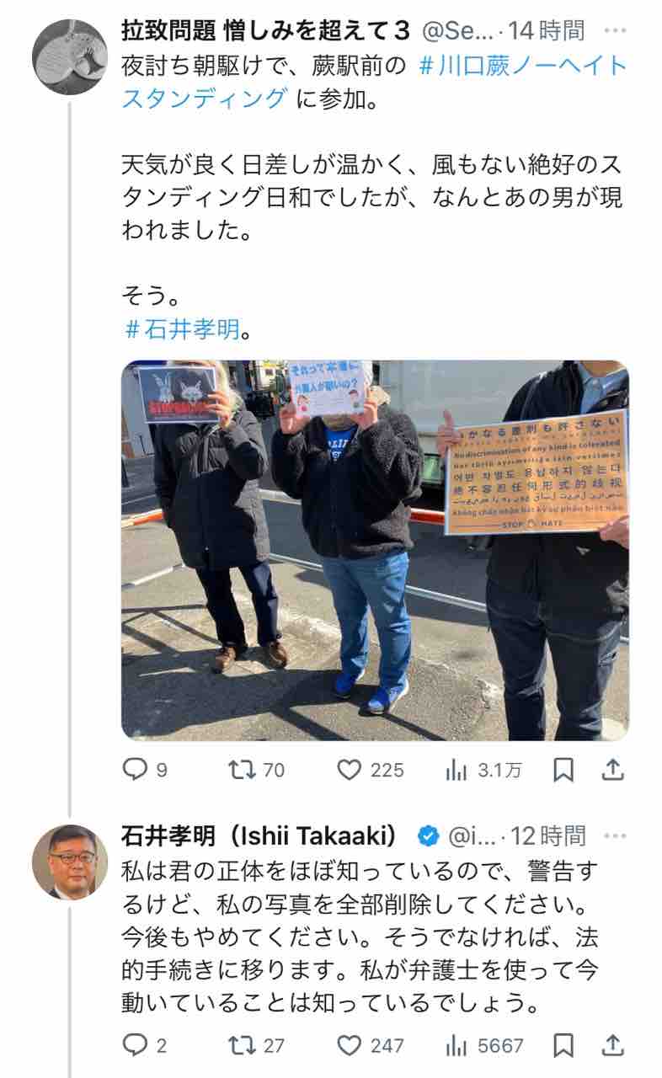View analytics showing 3.1万 views
Screen dimensions: 662x1078
pos(483,769)
